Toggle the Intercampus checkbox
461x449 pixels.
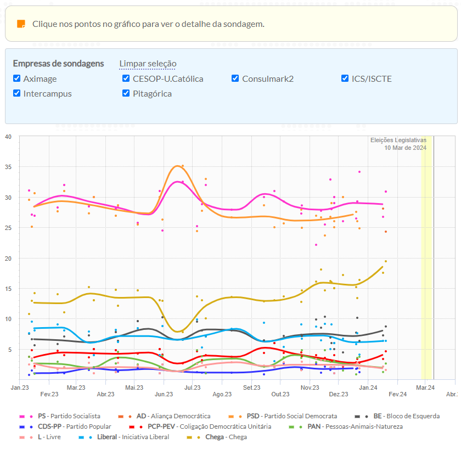17,93
